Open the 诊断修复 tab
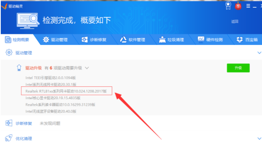Image resolution: width=262 pixels, height=148 pixels. click(94, 40)
